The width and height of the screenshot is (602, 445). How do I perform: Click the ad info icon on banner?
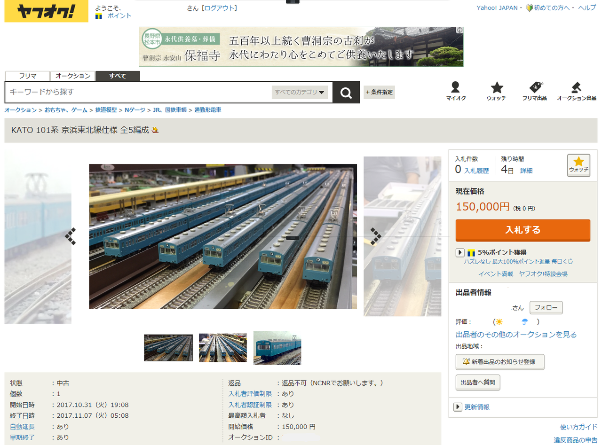459,31
